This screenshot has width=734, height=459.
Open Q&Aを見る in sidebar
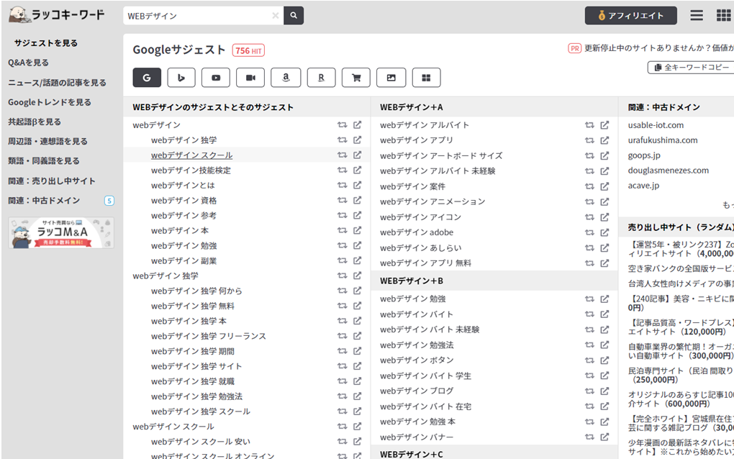28,63
